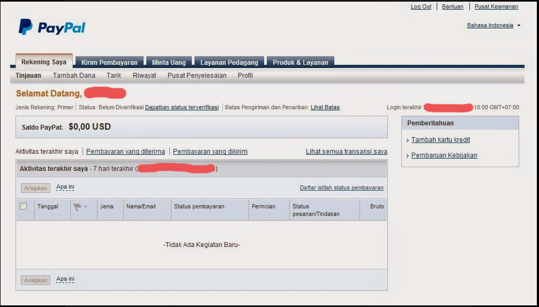Open the Bahasa Indonesia language dropdown
The image size is (539, 307).
[x=493, y=25]
